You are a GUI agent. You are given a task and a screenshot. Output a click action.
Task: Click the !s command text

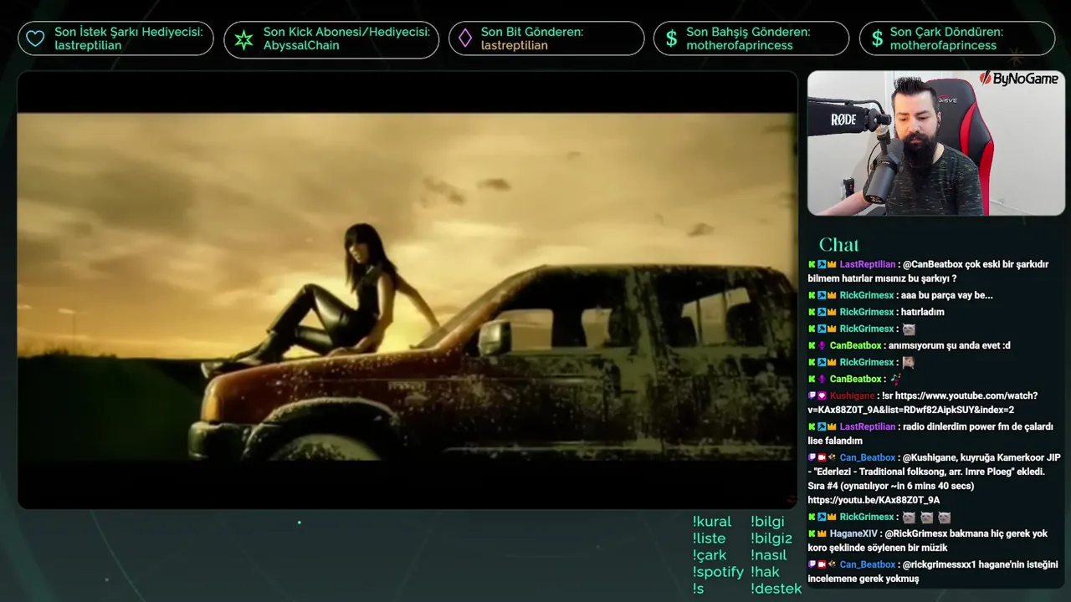[698, 589]
